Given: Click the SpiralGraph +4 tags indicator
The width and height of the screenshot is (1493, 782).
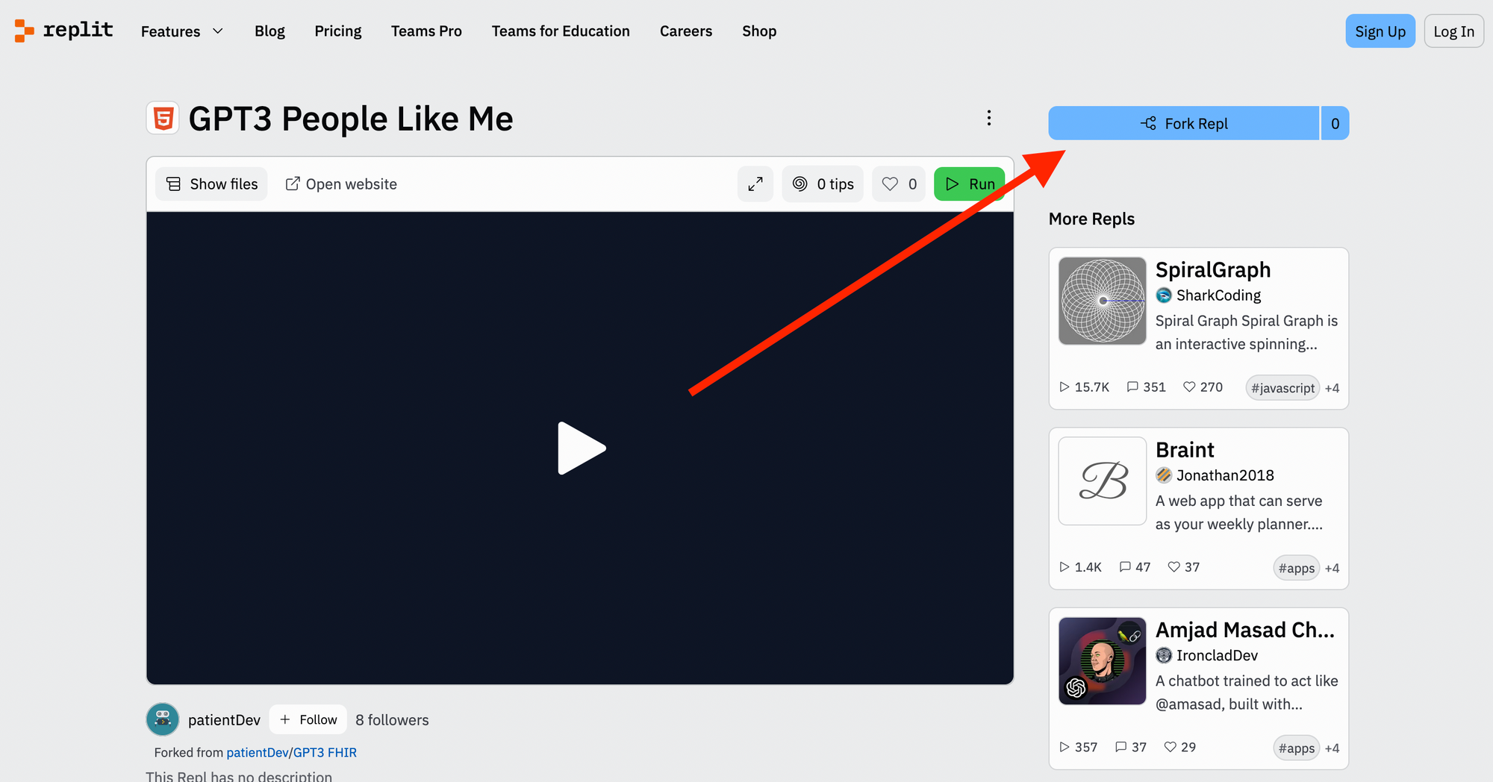Looking at the screenshot, I should click(x=1332, y=388).
